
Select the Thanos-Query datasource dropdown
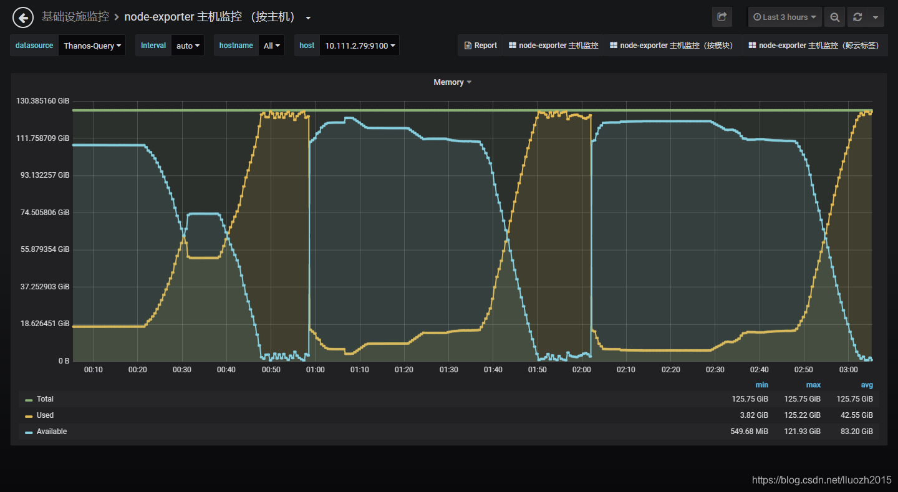point(92,46)
